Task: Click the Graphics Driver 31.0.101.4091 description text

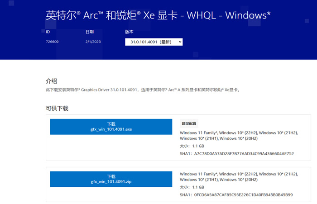Action: click(x=143, y=90)
